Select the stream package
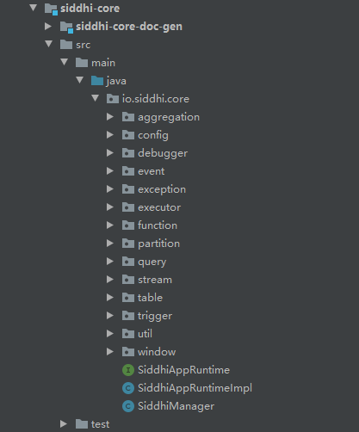The width and height of the screenshot is (359, 432). tap(155, 280)
